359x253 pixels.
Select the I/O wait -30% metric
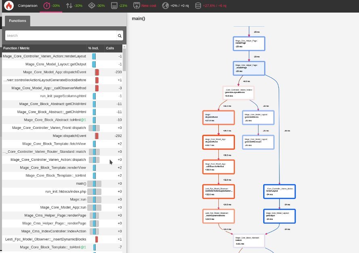coord(74,6)
